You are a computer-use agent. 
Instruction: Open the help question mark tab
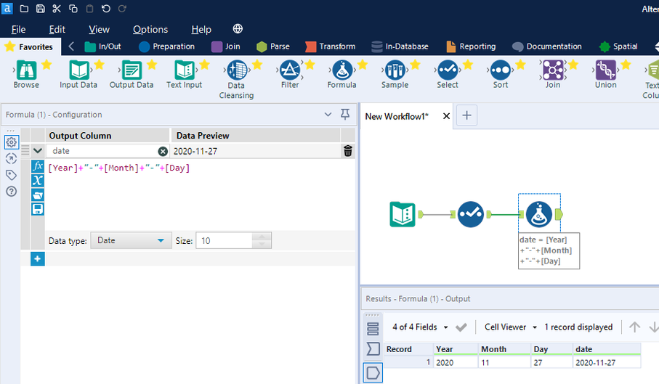click(x=12, y=192)
